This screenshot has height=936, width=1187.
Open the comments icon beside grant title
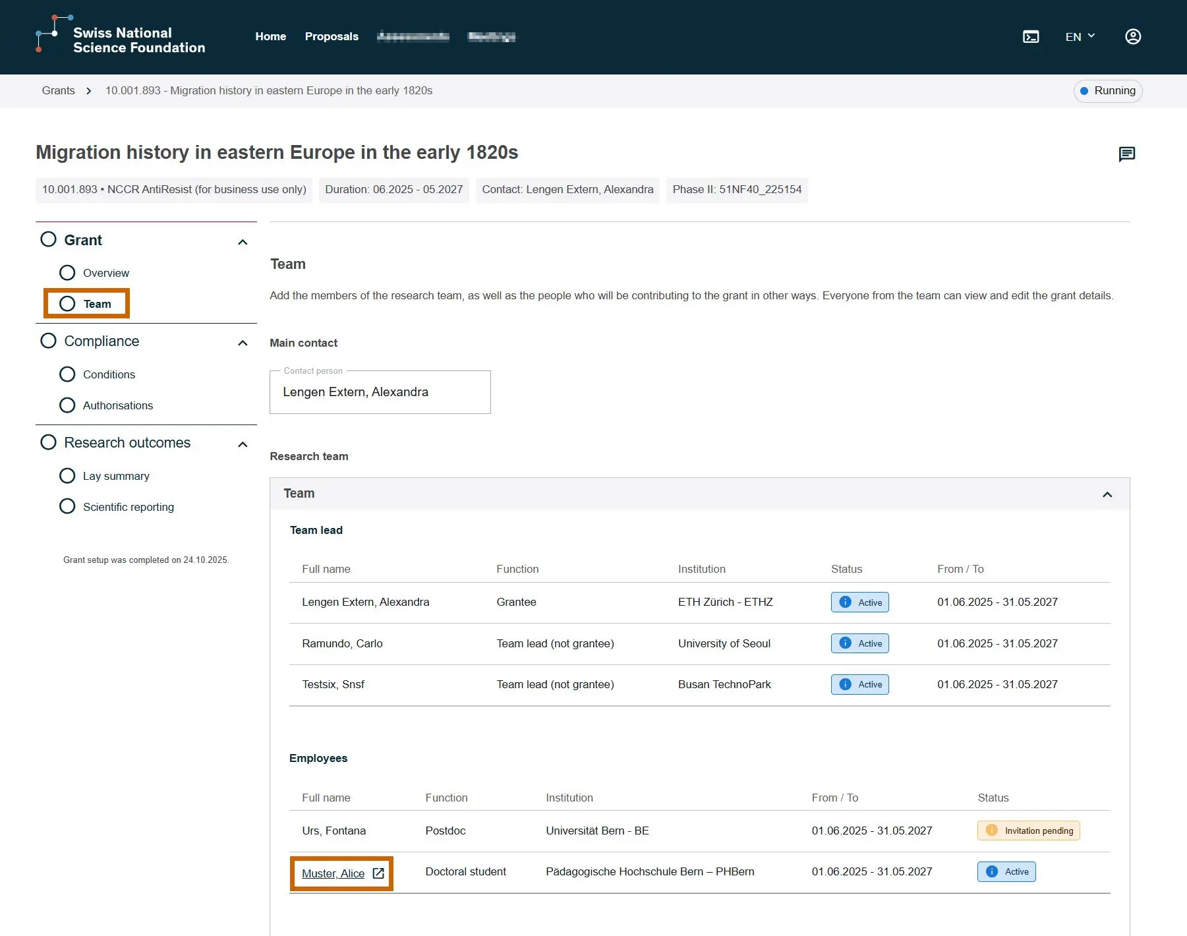point(1127,154)
